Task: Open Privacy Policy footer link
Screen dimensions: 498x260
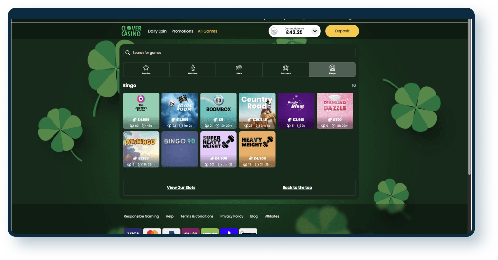Action: click(232, 216)
